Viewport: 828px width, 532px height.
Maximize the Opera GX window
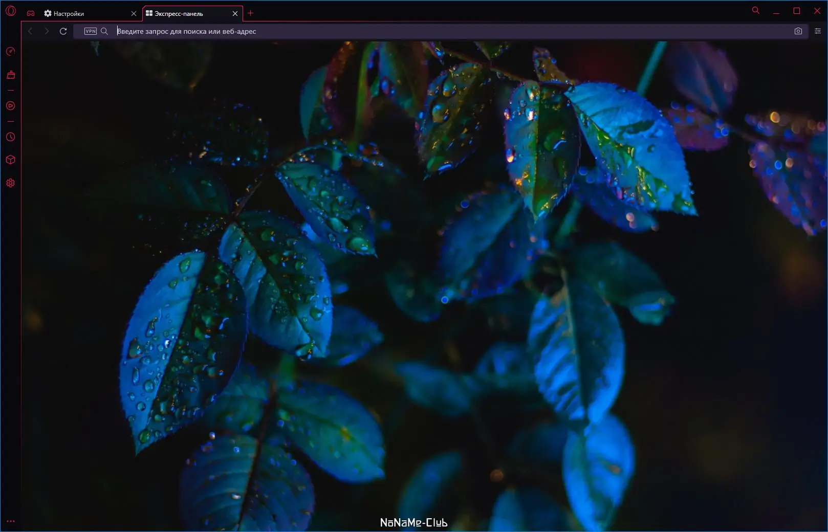click(x=797, y=11)
